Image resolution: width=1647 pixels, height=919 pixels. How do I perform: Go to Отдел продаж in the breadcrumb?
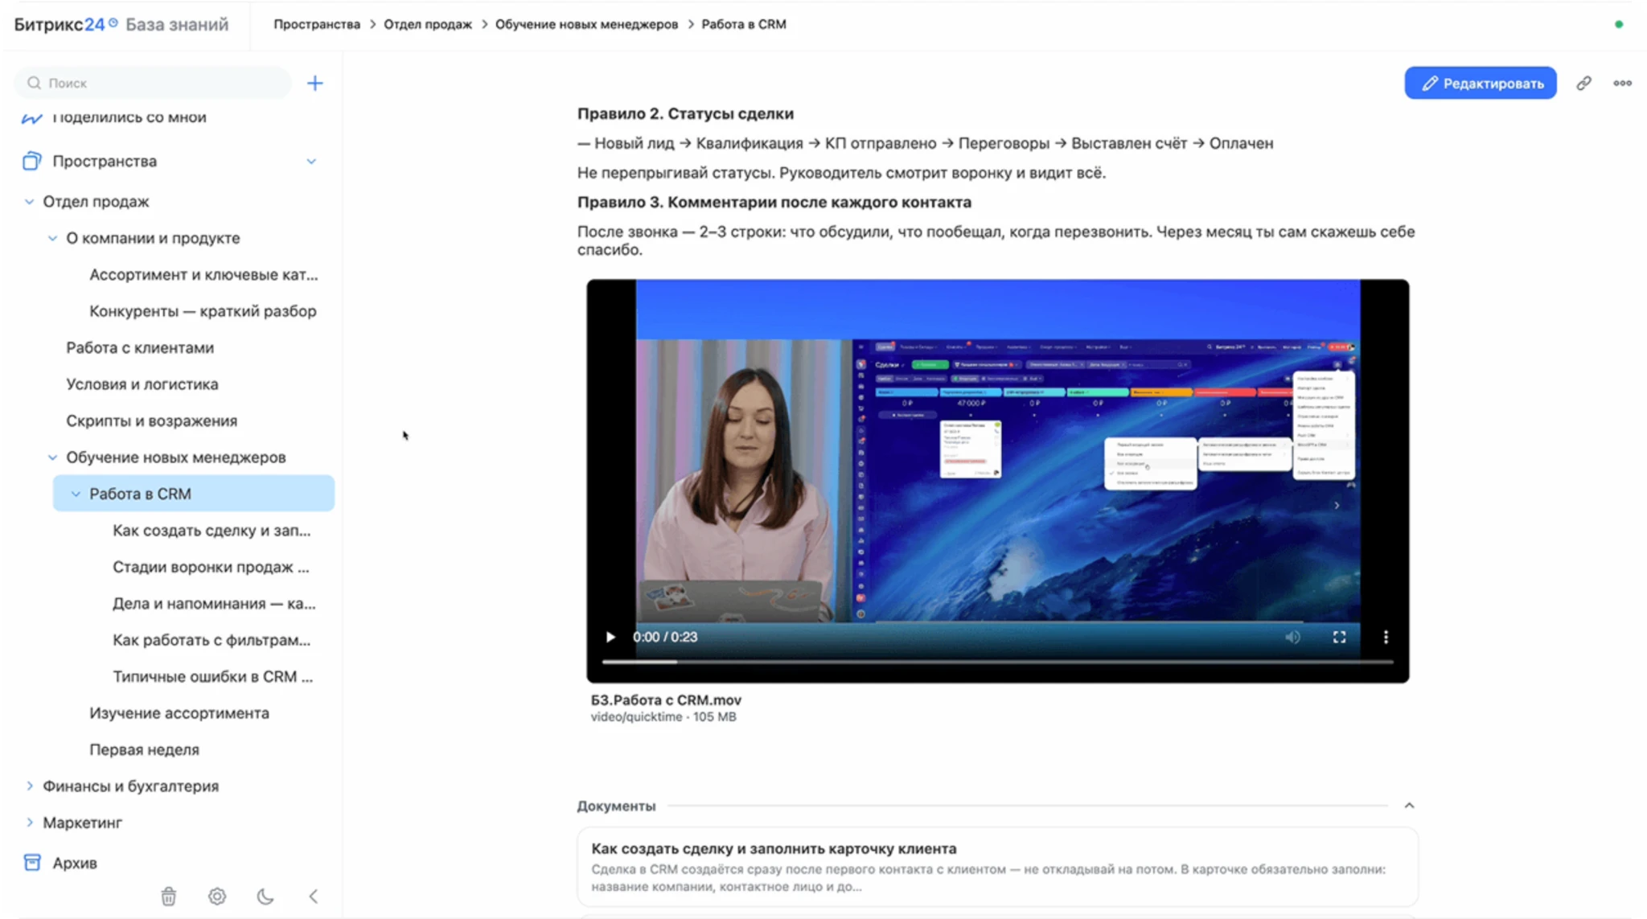pos(428,24)
